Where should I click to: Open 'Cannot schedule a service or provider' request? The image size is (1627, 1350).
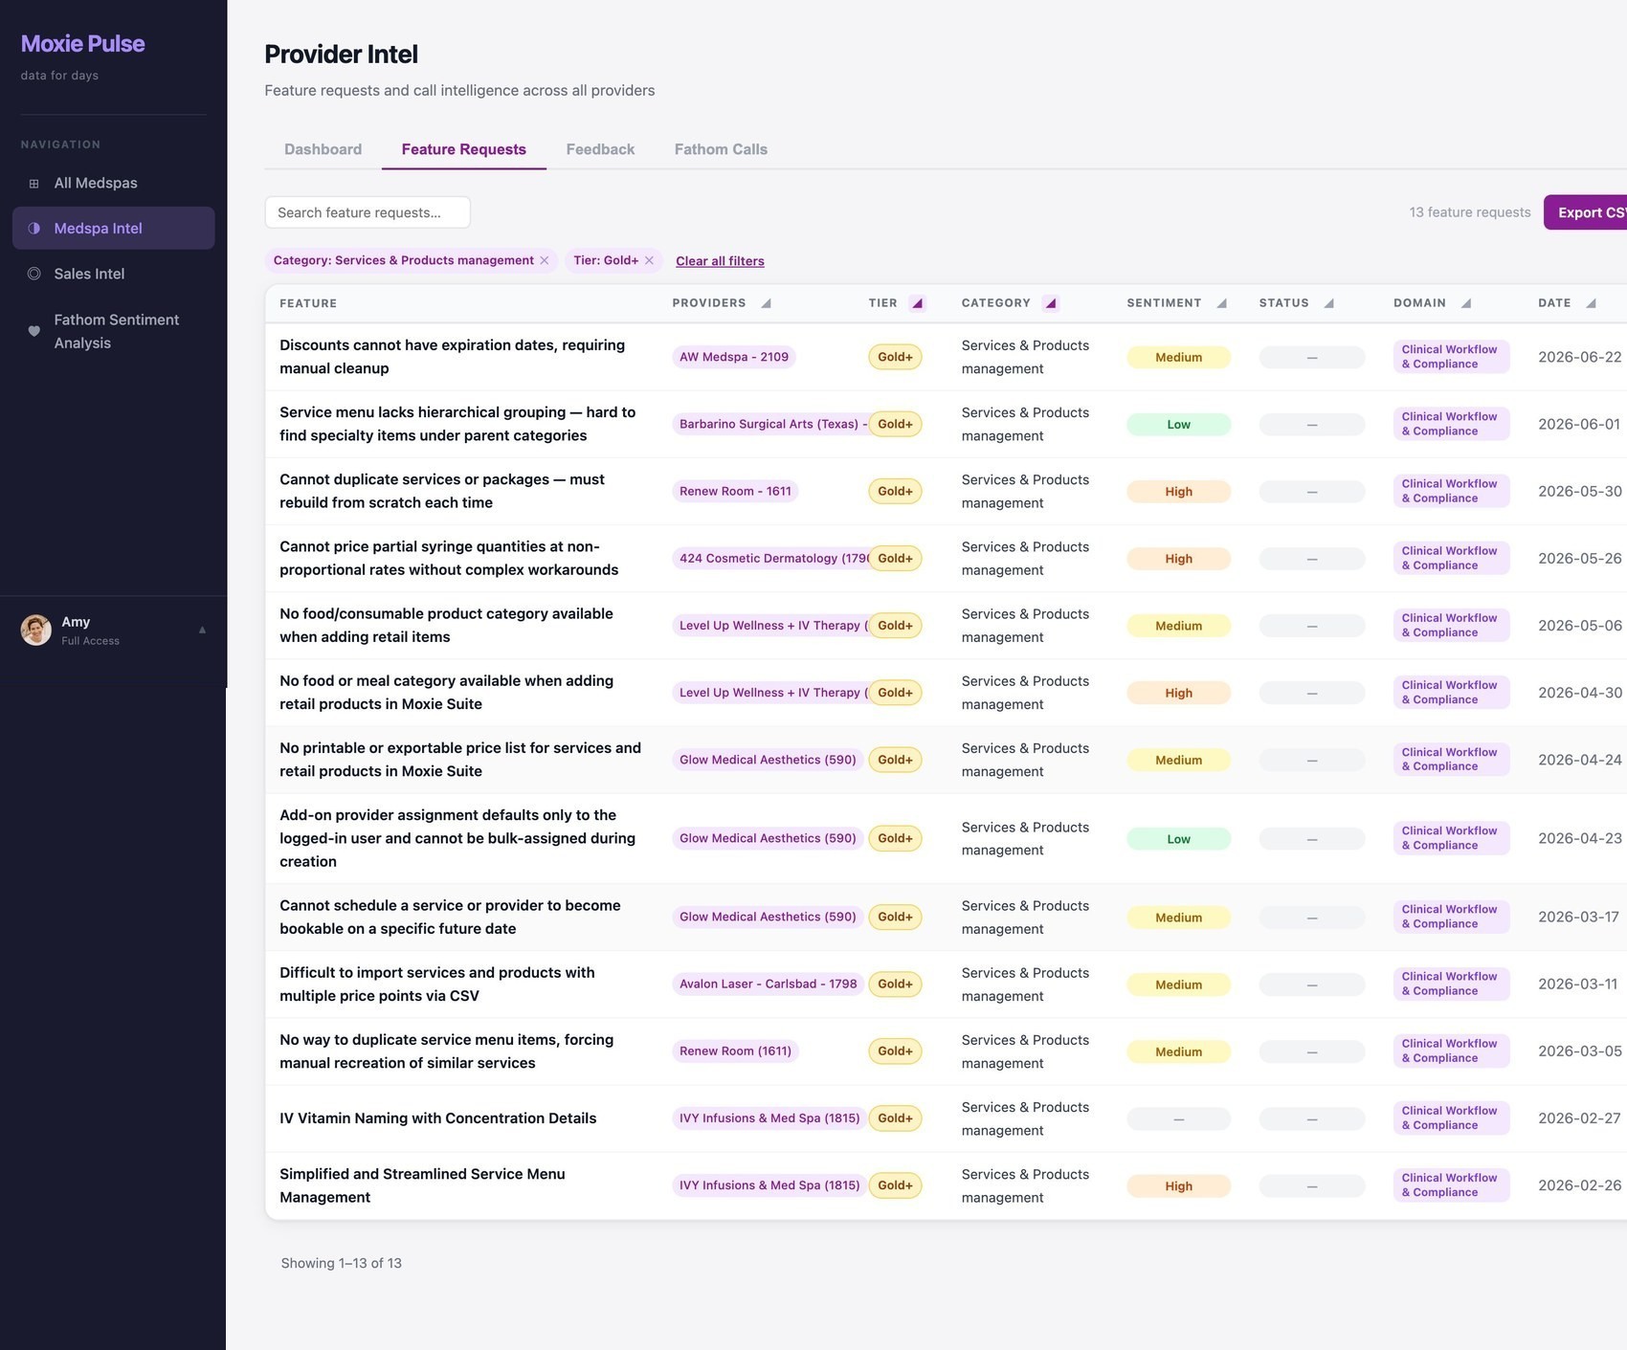coord(450,917)
